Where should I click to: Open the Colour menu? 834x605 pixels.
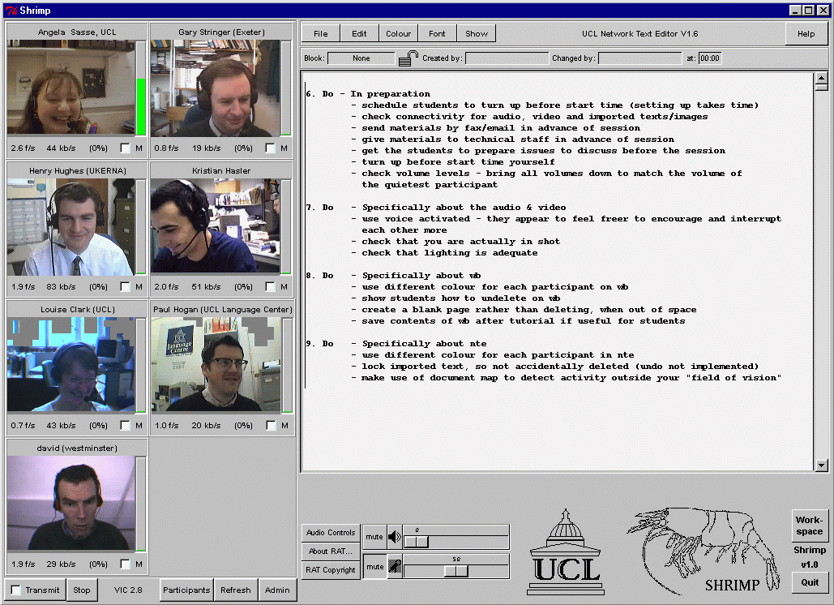pos(398,33)
